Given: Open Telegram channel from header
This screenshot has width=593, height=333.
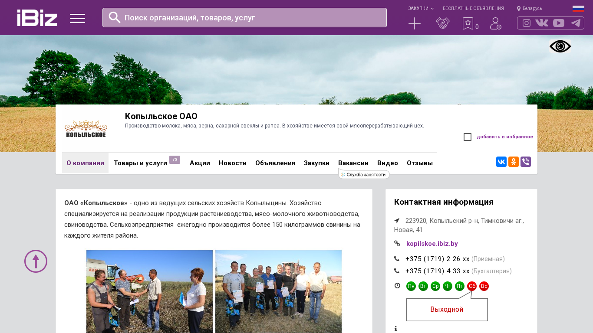Looking at the screenshot, I should click(576, 23).
